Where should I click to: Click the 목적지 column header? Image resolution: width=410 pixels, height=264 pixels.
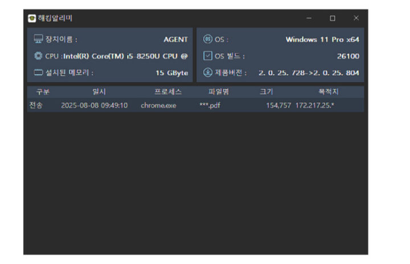pos(329,92)
